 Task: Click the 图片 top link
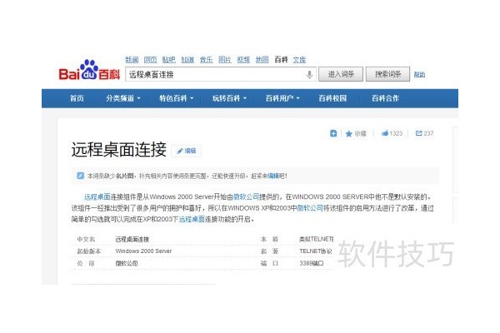click(x=225, y=60)
